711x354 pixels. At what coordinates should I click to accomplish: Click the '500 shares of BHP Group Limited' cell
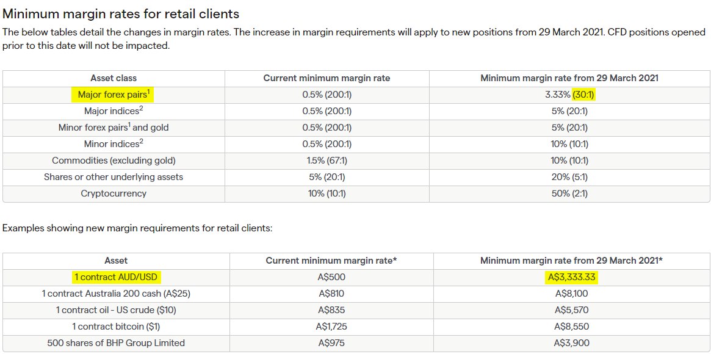click(x=116, y=343)
